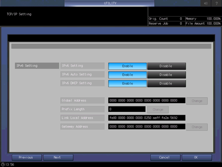Enable IPv6 Auto Setting

128,75
